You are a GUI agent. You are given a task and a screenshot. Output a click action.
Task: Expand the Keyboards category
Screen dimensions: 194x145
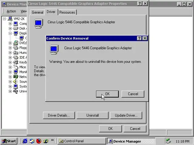click(10, 62)
